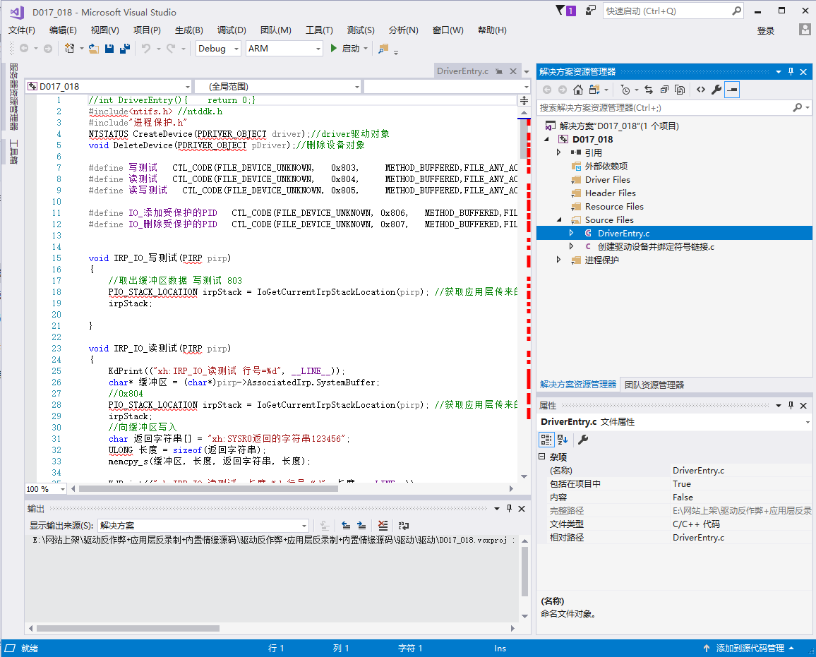Click the Collapse All icon in Solution Explorer

(x=664, y=90)
